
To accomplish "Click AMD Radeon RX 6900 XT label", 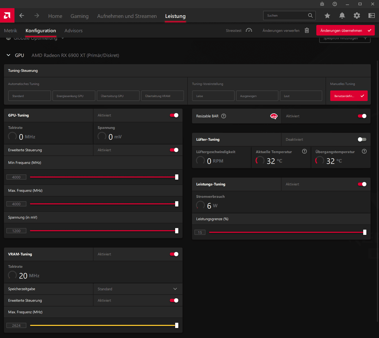I will tap(75, 55).
